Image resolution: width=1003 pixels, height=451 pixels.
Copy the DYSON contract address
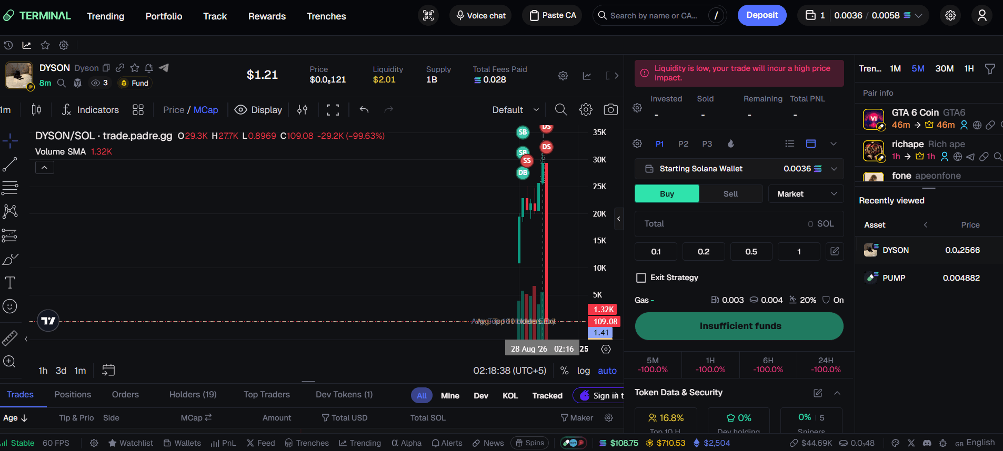coord(106,68)
